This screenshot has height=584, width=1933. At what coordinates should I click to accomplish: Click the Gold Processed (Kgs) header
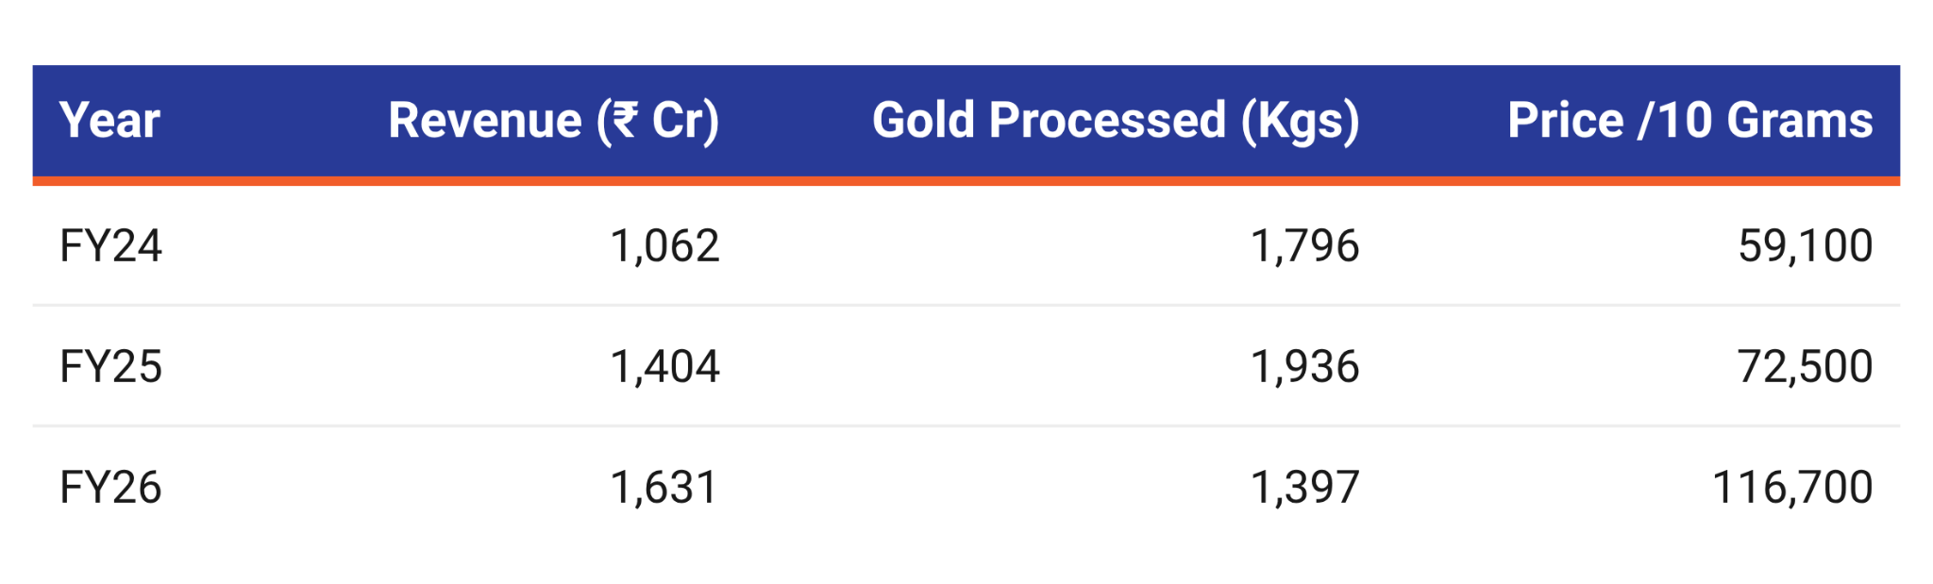pyautogui.click(x=1116, y=122)
